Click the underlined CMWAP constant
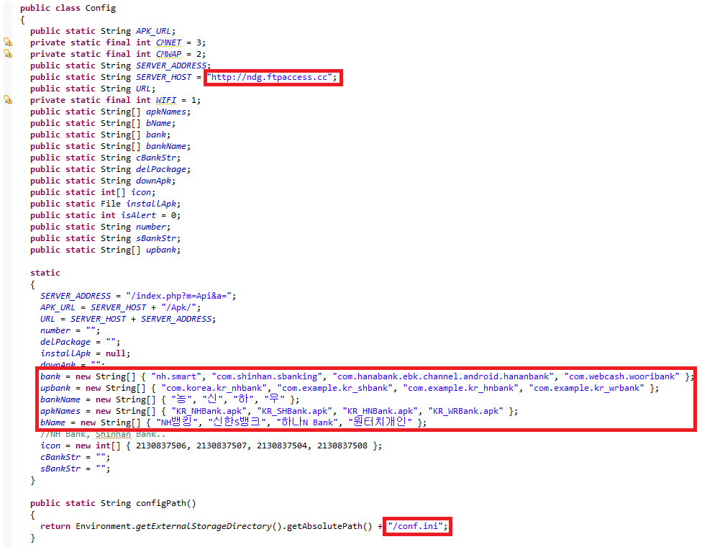 point(169,54)
